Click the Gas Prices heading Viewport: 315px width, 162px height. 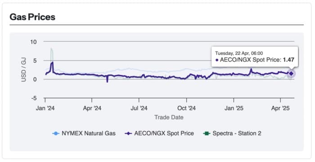(32, 17)
